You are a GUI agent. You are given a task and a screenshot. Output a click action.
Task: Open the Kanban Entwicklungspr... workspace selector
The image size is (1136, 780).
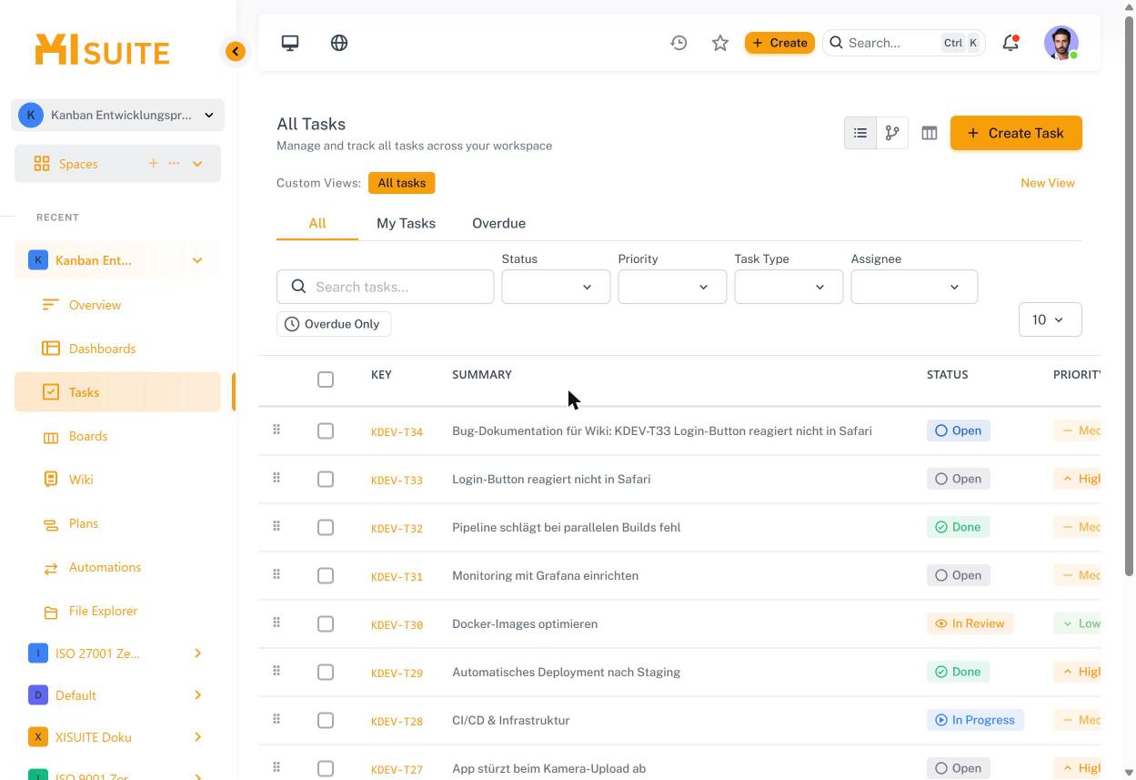(117, 116)
